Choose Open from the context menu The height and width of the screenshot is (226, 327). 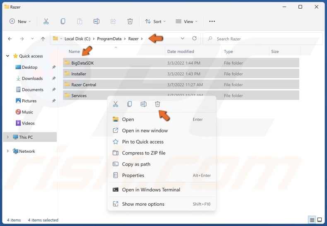(x=161, y=119)
